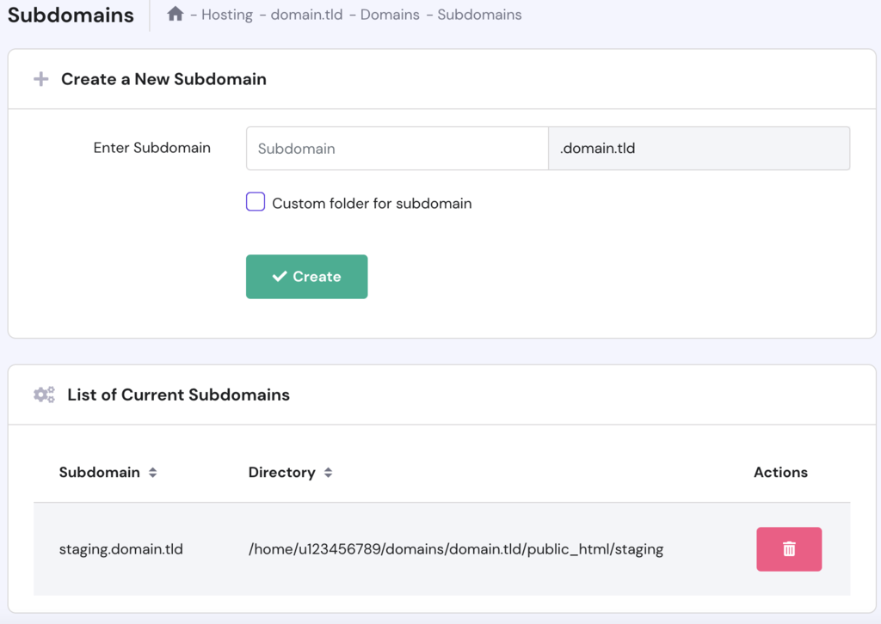Select the staging.domain.tld table entry
The image size is (881, 624).
click(x=121, y=549)
